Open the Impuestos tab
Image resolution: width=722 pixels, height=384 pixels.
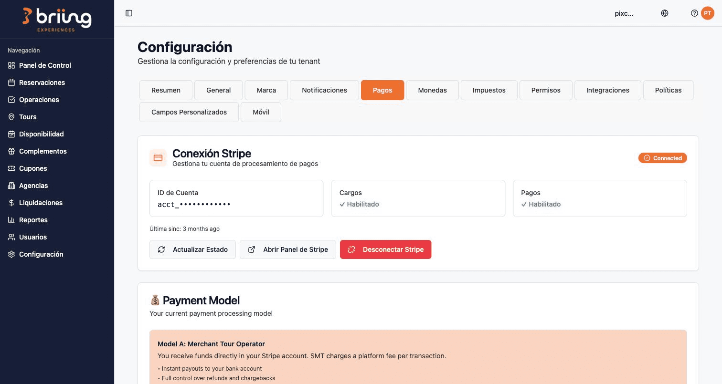coord(489,90)
